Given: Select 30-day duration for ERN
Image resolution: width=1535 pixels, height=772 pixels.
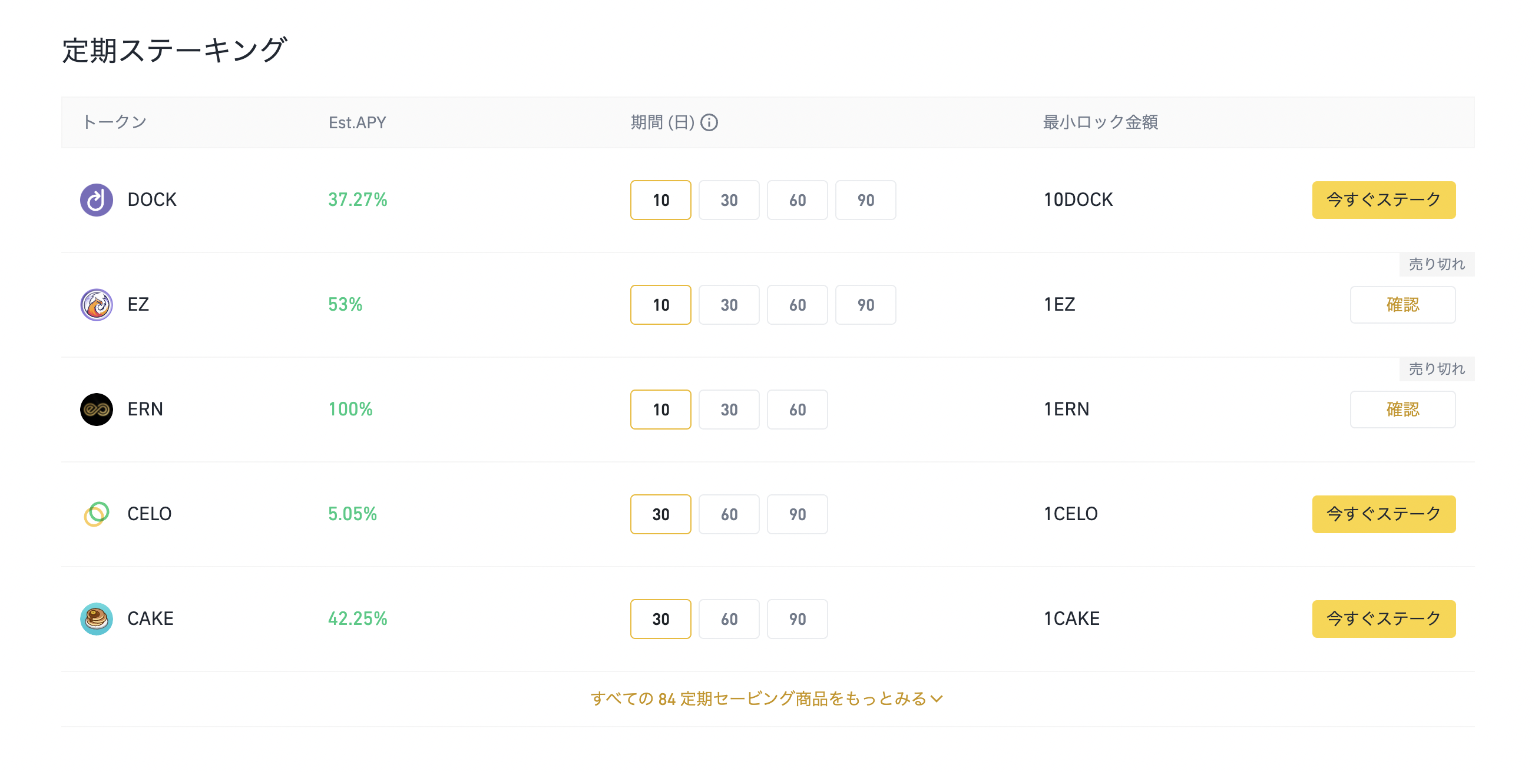Looking at the screenshot, I should click(729, 410).
